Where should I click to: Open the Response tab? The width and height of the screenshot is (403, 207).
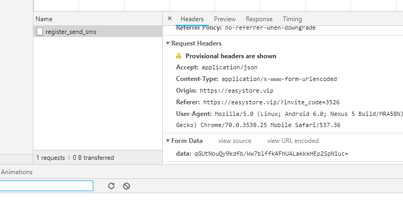[259, 19]
